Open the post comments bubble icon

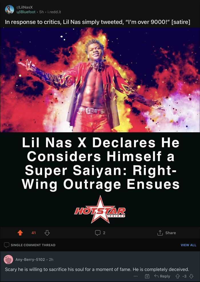[98, 233]
